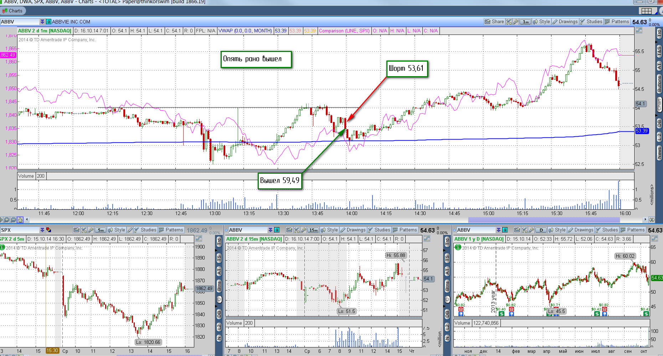Click the Share button on main ABBV chart
The width and height of the screenshot is (663, 356).
point(494,22)
